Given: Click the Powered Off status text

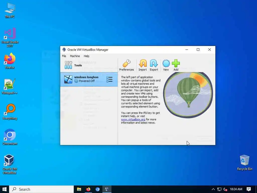Looking at the screenshot, I should point(87,81).
